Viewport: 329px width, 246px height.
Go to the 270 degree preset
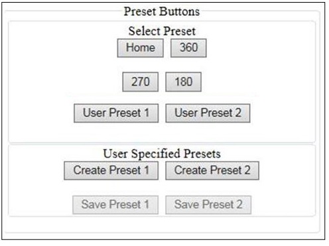click(x=141, y=82)
